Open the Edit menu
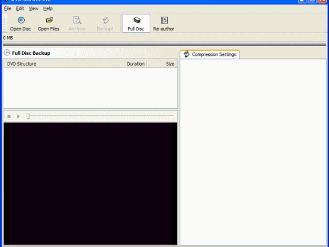 coord(20,9)
